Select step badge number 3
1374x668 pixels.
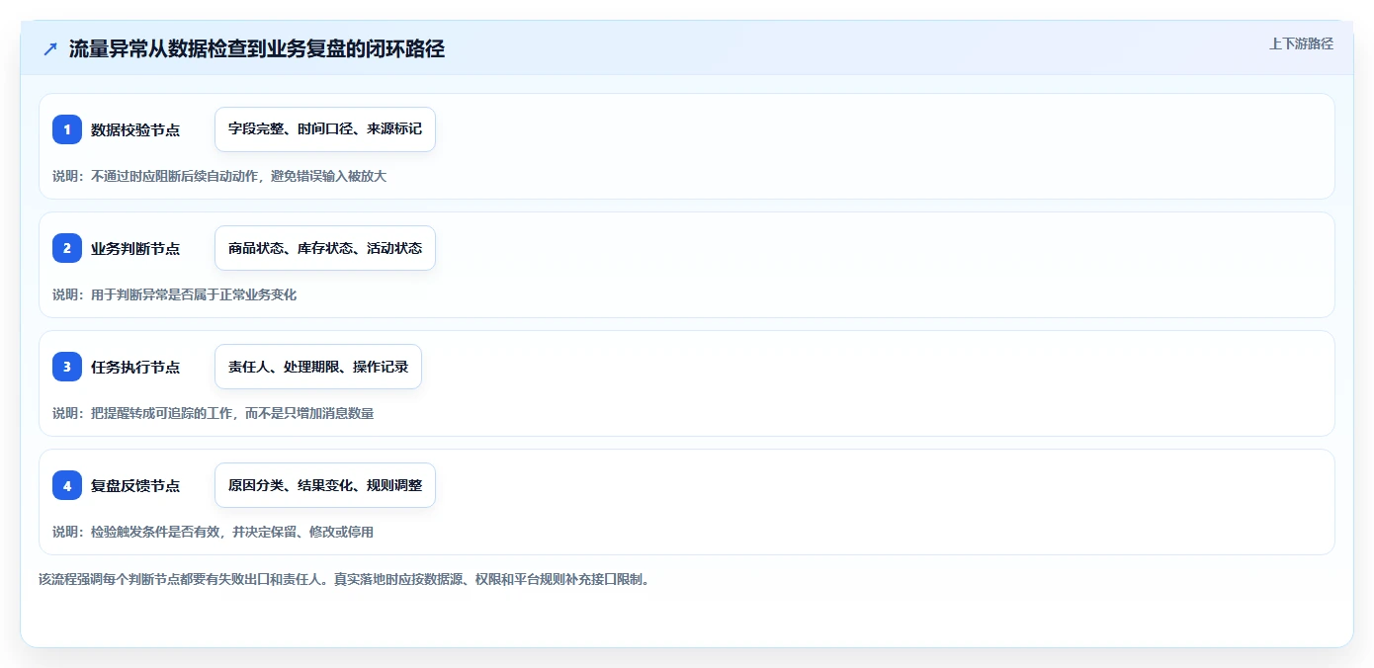(x=67, y=367)
